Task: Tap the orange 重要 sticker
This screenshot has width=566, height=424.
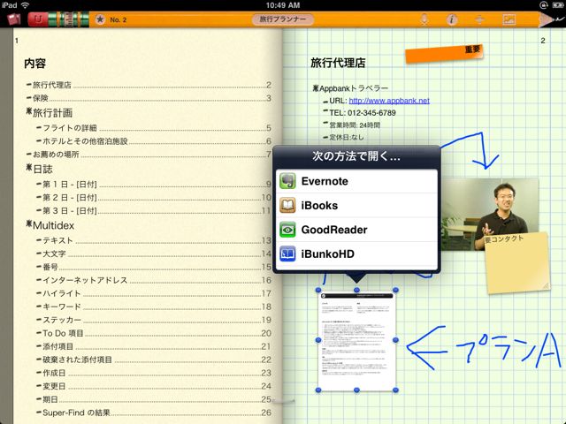Action: (444, 53)
